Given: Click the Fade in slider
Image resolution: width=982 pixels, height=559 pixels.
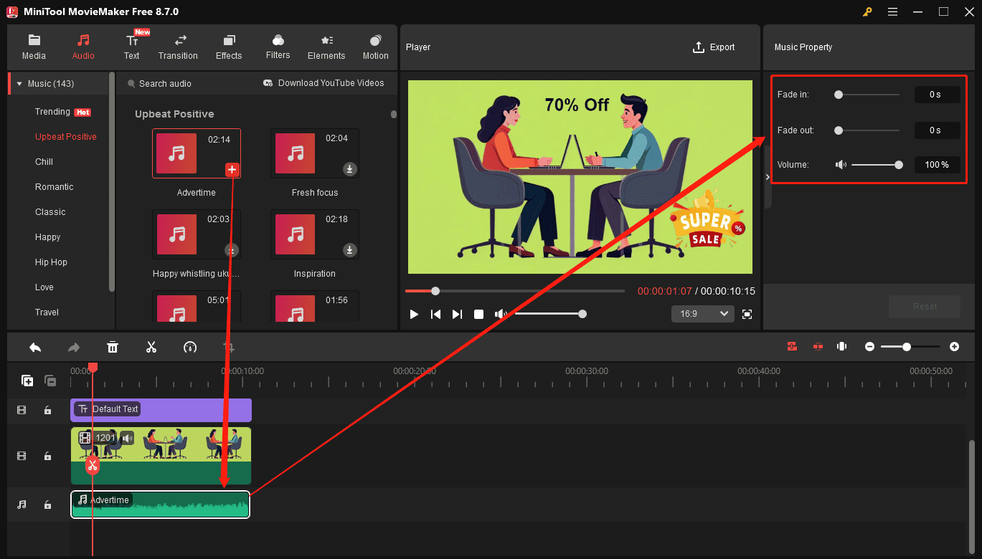Looking at the screenshot, I should pyautogui.click(x=868, y=95).
